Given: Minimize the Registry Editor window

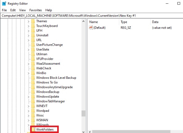Looking at the screenshot, I should [167, 3].
